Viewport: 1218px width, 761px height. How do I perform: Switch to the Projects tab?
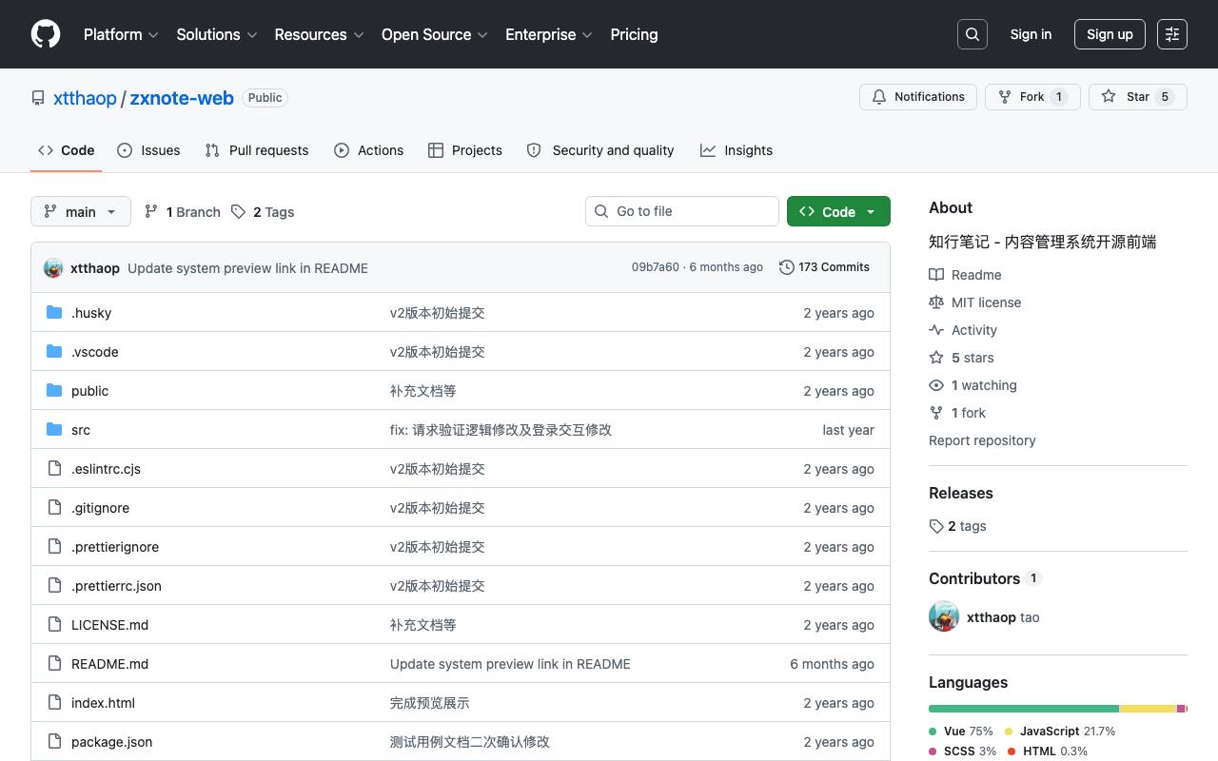465,150
